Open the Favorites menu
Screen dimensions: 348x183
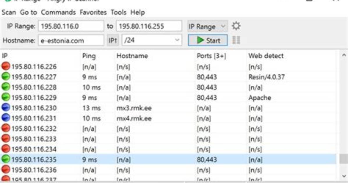(x=93, y=12)
